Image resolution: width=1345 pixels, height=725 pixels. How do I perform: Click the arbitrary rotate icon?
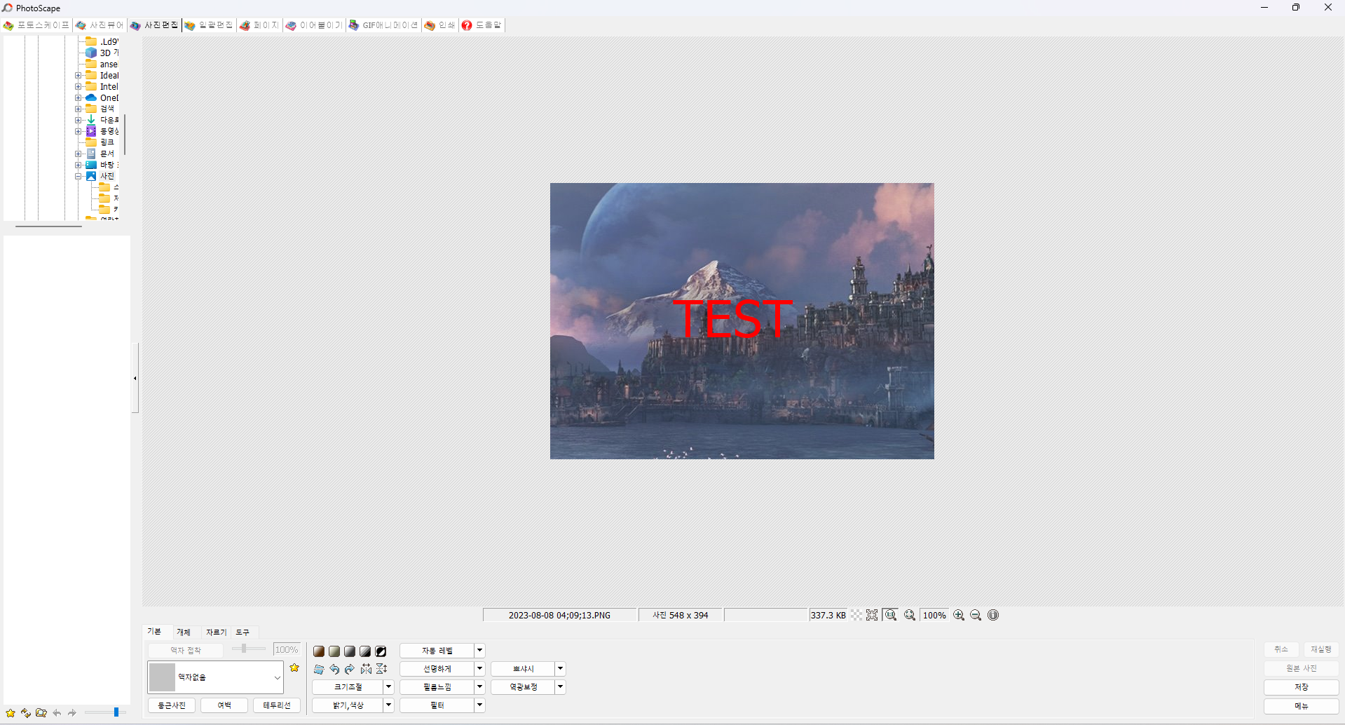319,669
